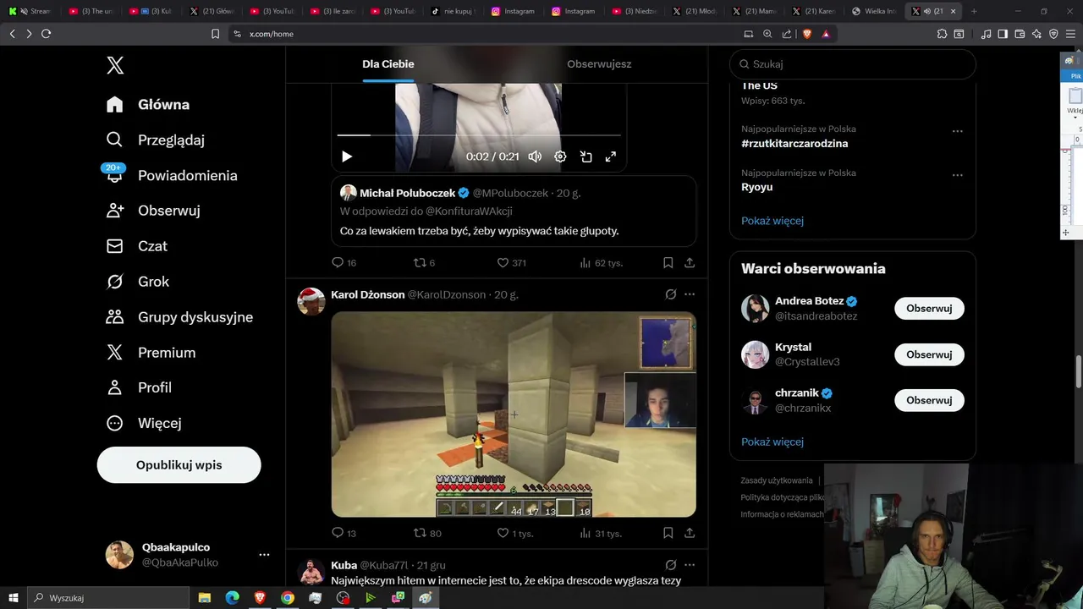This screenshot has height=609, width=1083.
Task: Switch to the Stream browser tab
Action: (x=31, y=11)
